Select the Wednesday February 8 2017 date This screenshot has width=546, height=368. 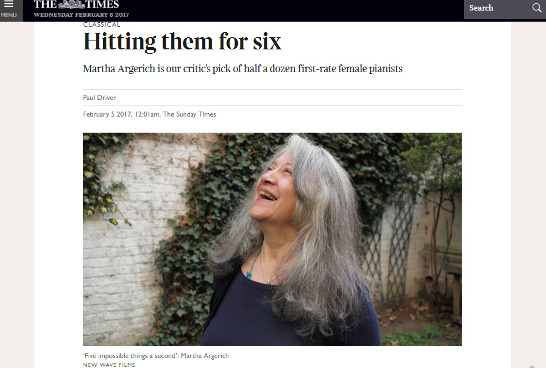click(x=81, y=14)
